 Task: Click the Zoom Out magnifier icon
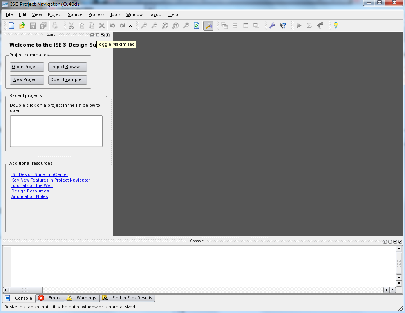tap(154, 25)
